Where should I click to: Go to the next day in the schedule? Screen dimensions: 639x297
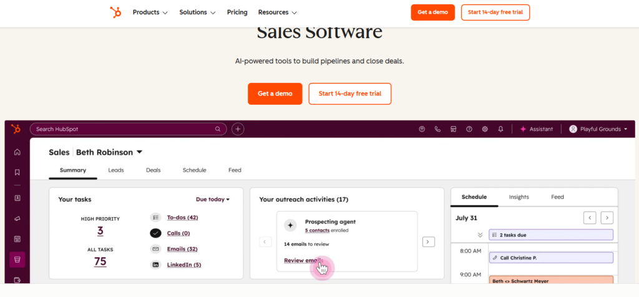click(607, 218)
